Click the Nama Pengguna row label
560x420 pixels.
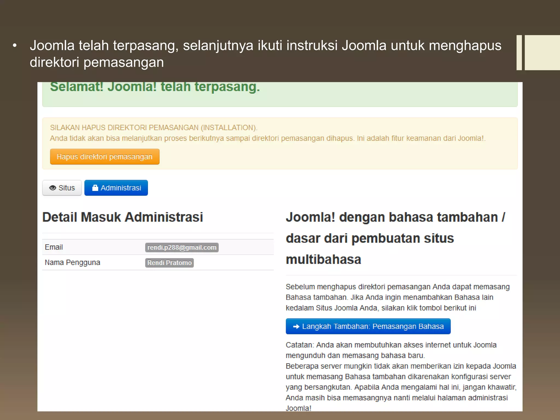[x=72, y=262]
